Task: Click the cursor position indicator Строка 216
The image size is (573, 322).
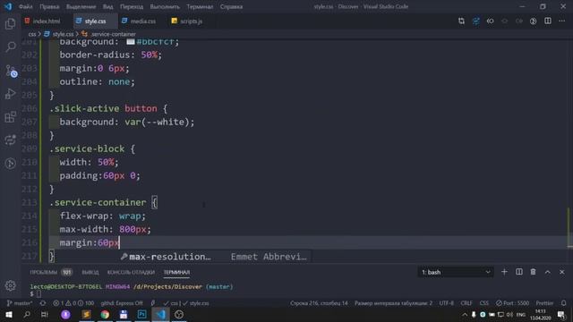Action: 319,303
